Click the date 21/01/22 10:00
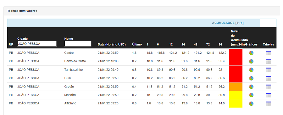283x115 pixels. coord(108,61)
